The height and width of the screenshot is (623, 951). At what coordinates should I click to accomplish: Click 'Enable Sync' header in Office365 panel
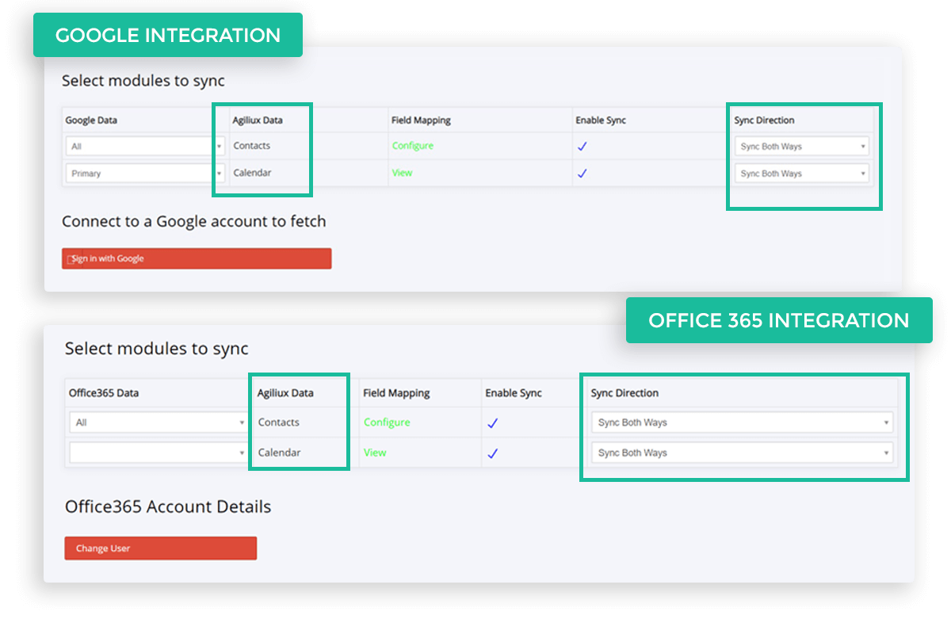pos(513,393)
